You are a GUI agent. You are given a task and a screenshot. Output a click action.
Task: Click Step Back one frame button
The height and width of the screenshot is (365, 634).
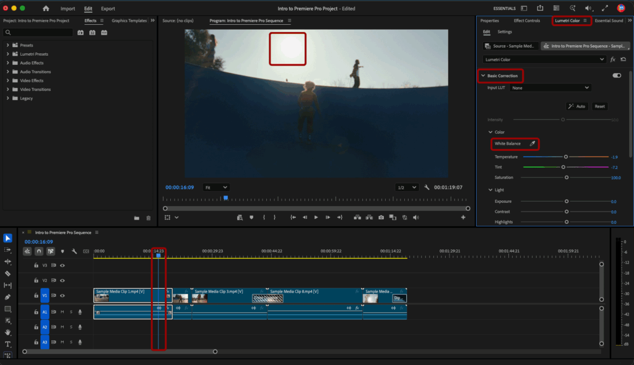[305, 218]
